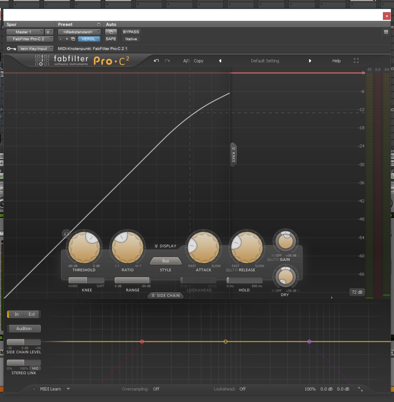
Task: Go to previous preset arrow
Action: tap(220, 61)
